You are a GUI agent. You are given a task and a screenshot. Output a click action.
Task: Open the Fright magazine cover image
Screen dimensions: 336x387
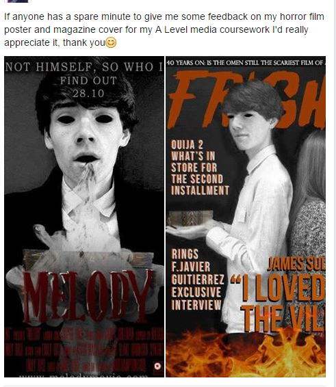[x=246, y=217]
